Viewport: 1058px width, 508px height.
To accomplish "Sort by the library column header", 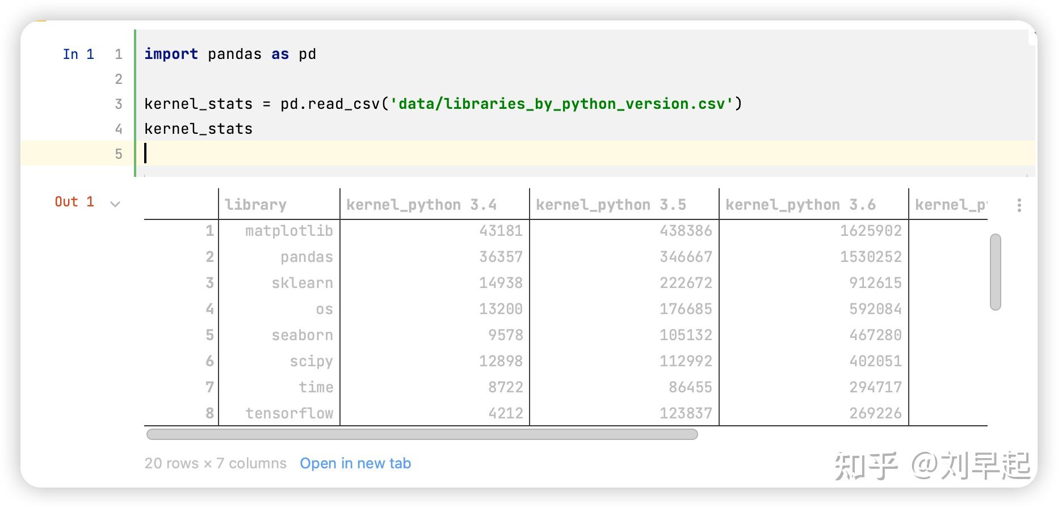I will (255, 205).
